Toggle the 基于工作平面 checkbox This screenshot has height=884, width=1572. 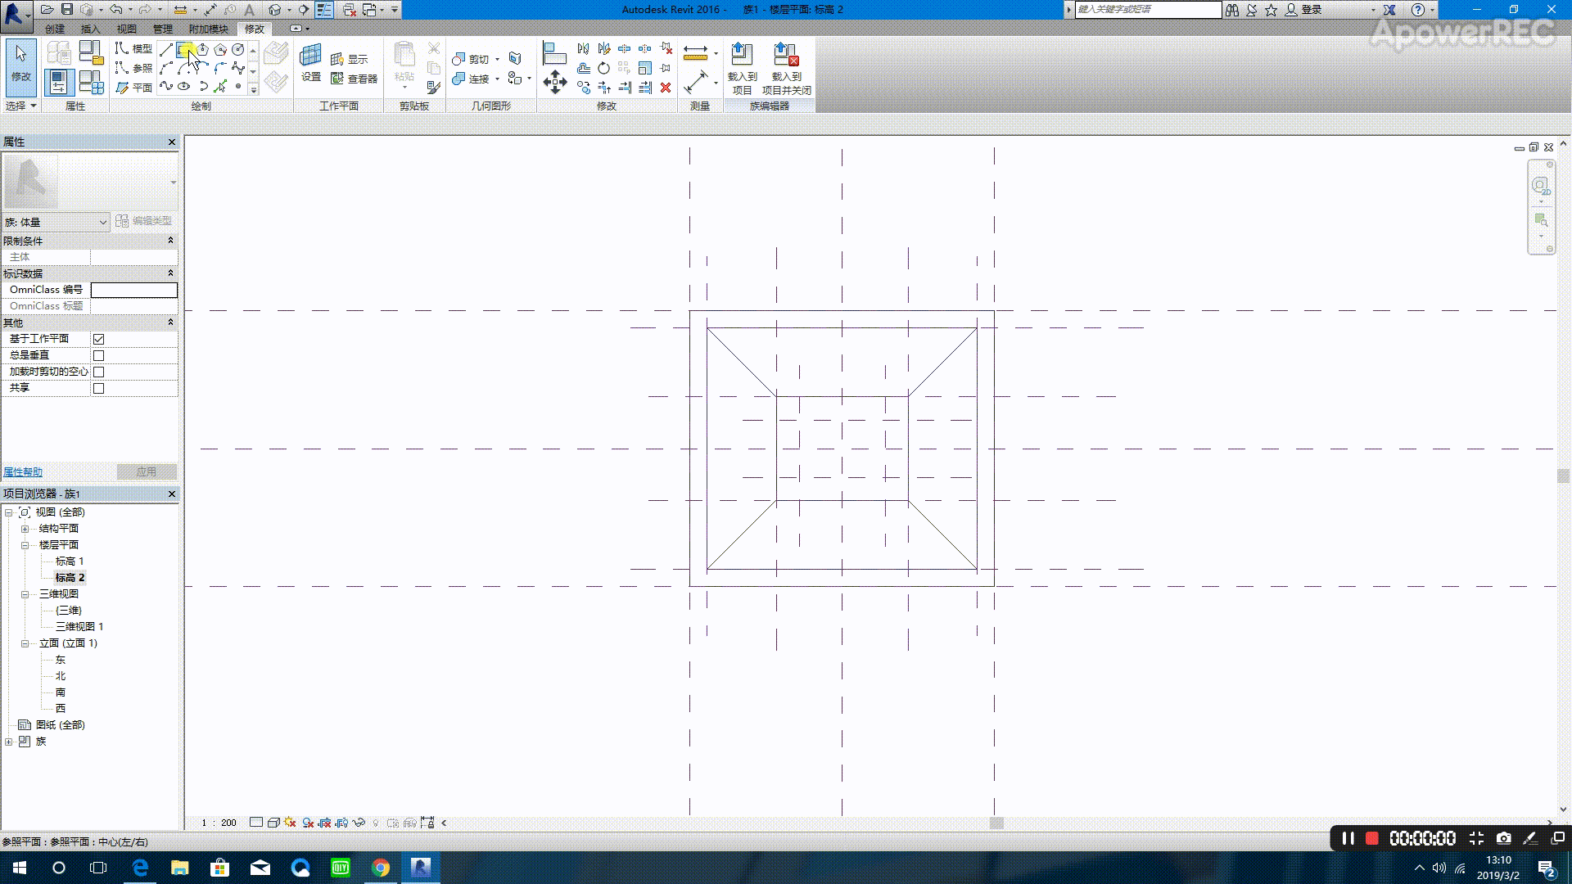(x=99, y=339)
